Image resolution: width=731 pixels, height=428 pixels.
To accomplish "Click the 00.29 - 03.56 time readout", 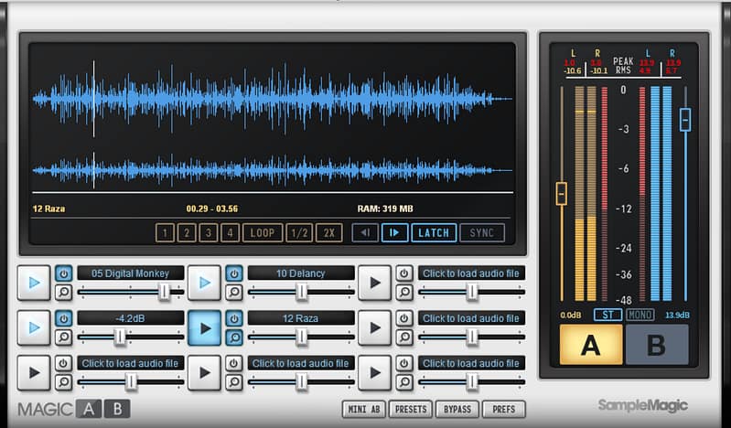I will click(x=212, y=209).
